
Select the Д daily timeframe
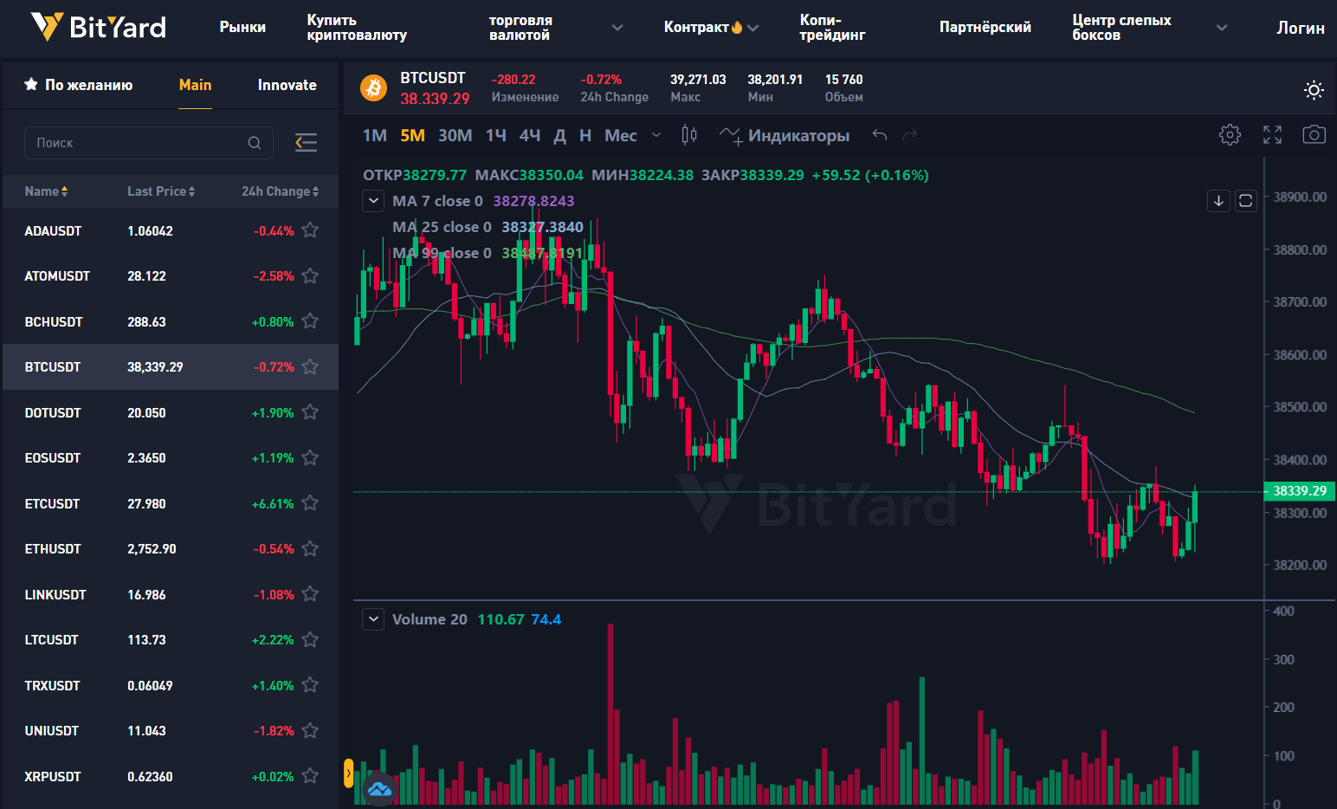(560, 135)
